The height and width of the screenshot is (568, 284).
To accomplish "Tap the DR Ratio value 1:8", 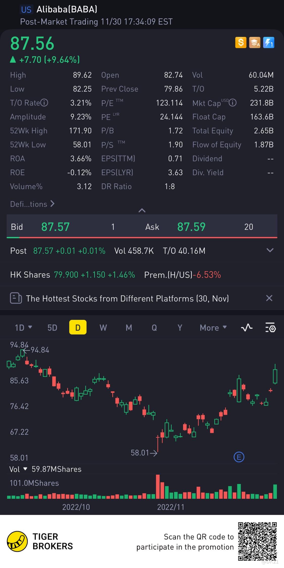I will tap(170, 186).
